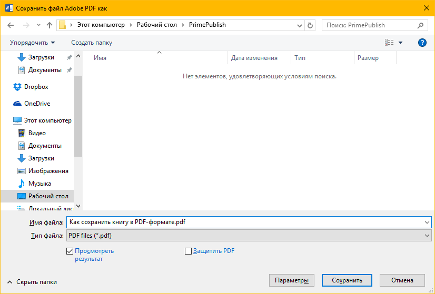The height and width of the screenshot is (294, 435).
Task: Click the Word icon in title bar
Action: pos(8,8)
